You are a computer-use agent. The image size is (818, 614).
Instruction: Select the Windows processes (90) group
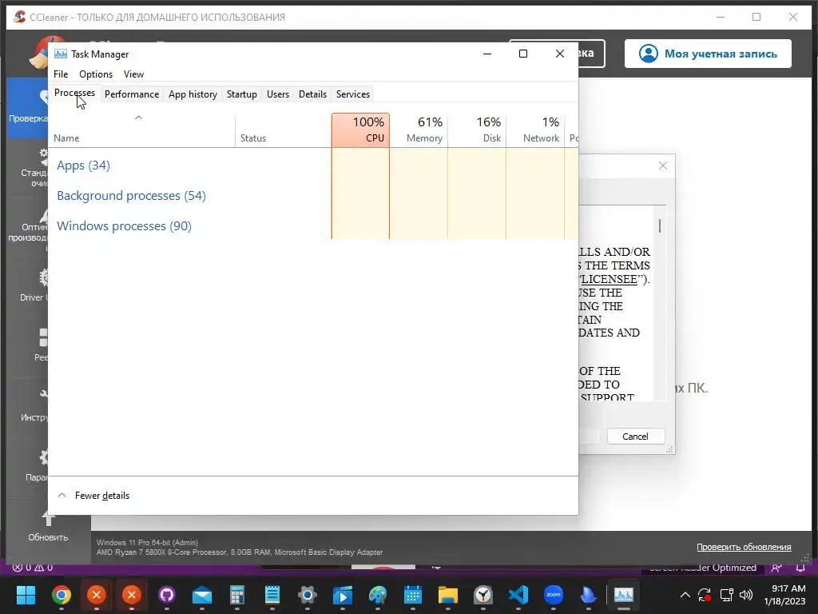124,226
